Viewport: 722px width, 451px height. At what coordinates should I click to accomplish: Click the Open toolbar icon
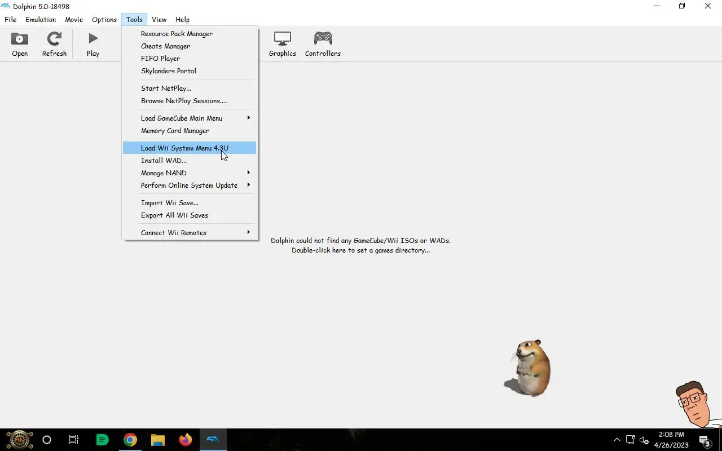tap(20, 45)
